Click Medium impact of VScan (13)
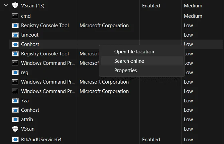This screenshot has width=224, height=144. [193, 6]
